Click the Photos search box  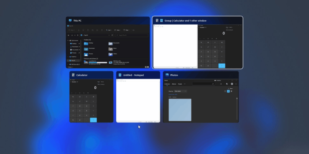click(204, 84)
